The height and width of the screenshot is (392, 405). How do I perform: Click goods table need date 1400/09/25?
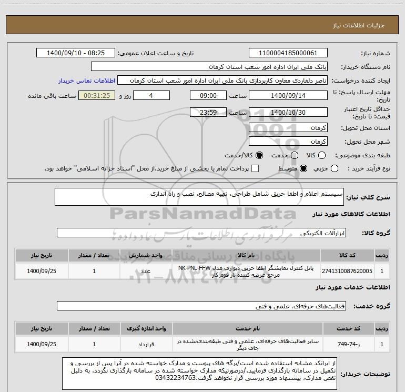(42, 271)
